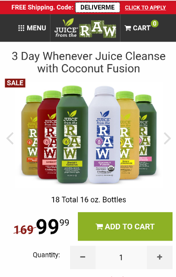The image size is (176, 277).
Task: Decrease quantity with the minus button
Action: 83,257
